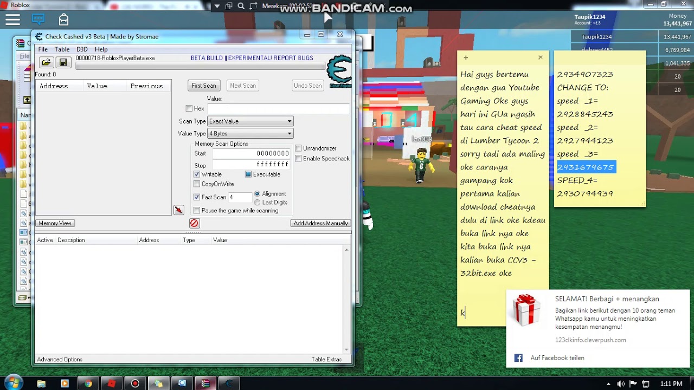Click the volume speaker tray icon
694x390 pixels.
pos(621,384)
